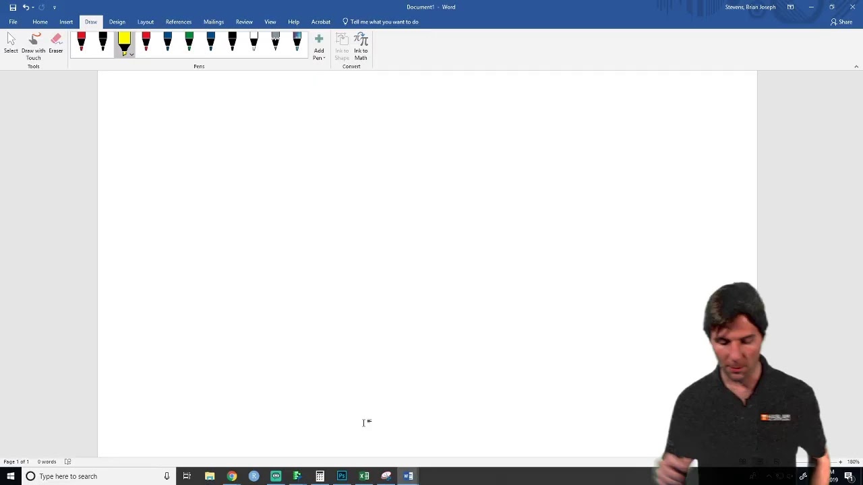Image resolution: width=863 pixels, height=485 pixels.
Task: Click Tell me what you want to do
Action: click(x=380, y=22)
